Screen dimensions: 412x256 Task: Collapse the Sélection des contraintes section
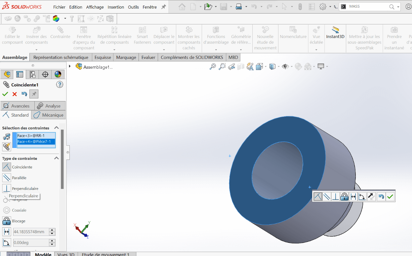56,128
